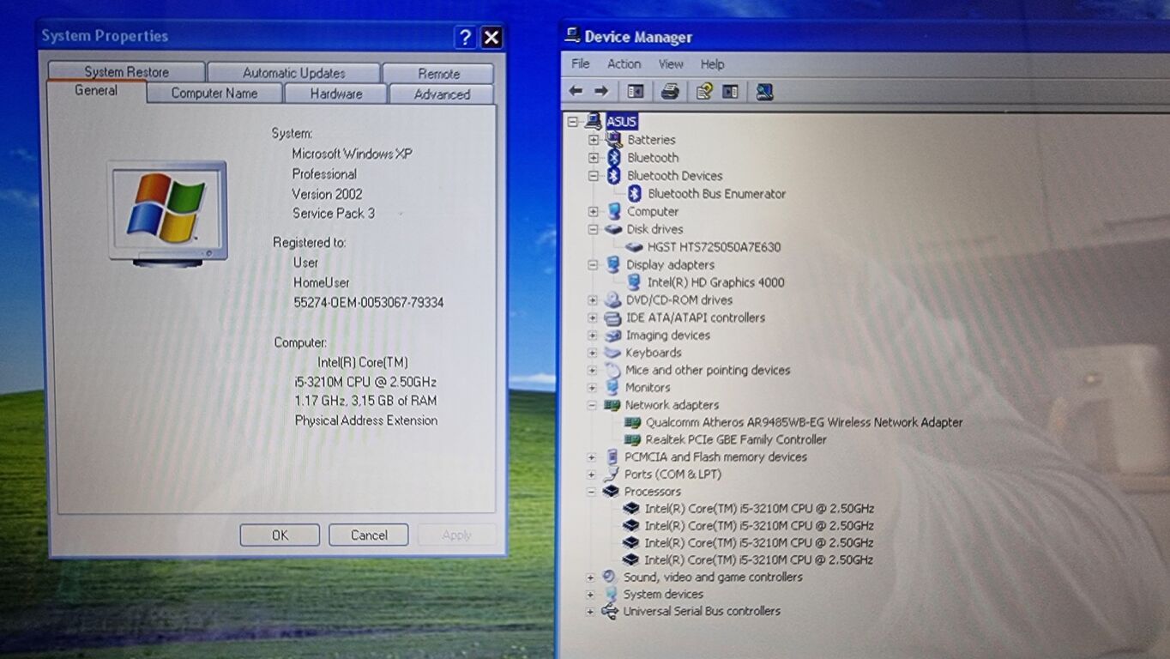
Task: Collapse the Disk drives node
Action: click(593, 230)
